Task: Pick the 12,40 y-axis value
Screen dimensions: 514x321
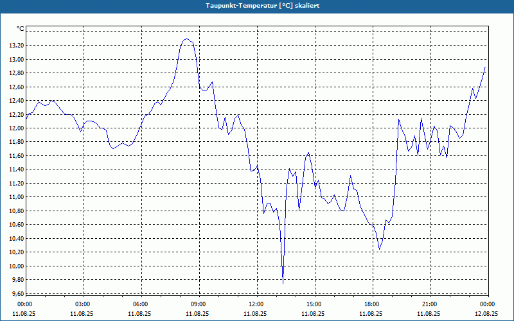Action: pyautogui.click(x=17, y=101)
